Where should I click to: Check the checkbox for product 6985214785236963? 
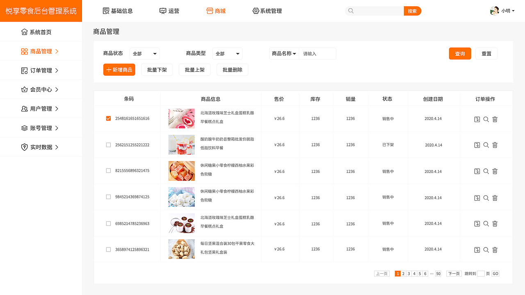108,223
